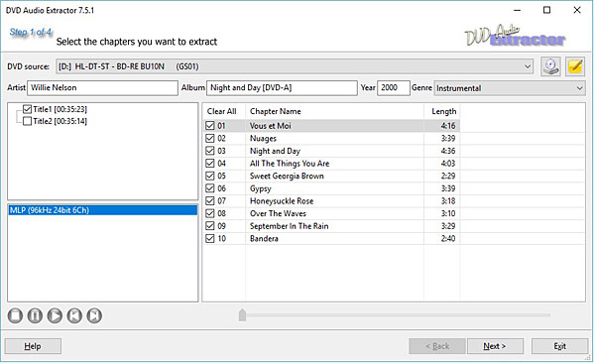Screen dimensions: 595x364
Task: Uncheck chapter 08 Over The Waves
Action: (210, 213)
